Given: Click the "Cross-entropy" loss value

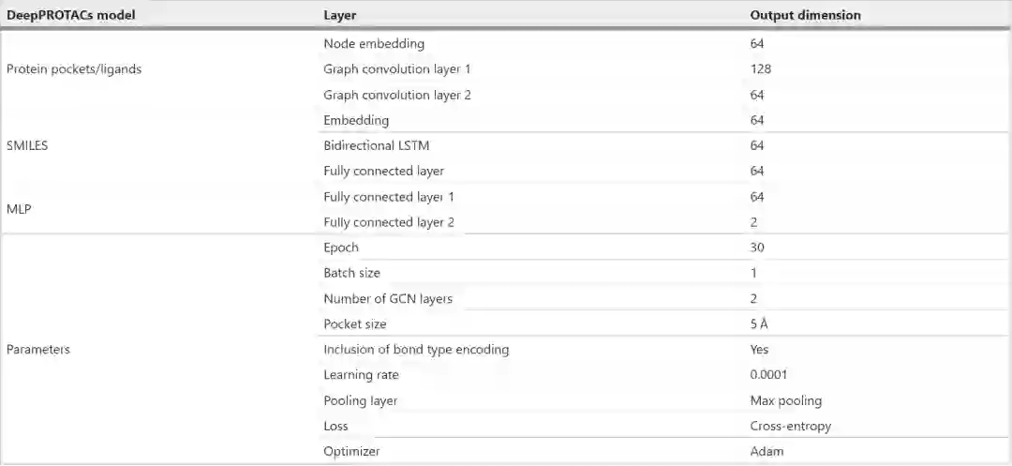Looking at the screenshot, I should pos(790,426).
